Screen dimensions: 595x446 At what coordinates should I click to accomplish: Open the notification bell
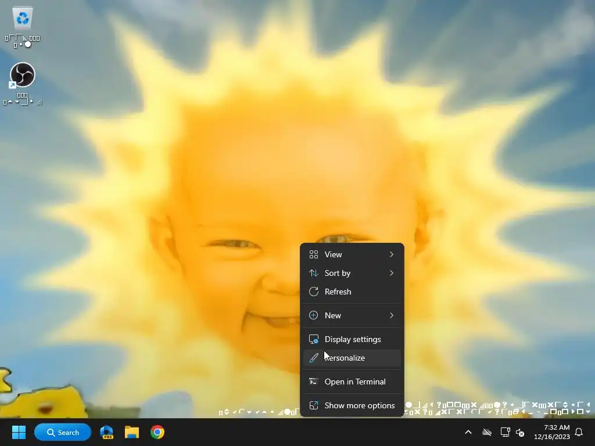coord(579,432)
